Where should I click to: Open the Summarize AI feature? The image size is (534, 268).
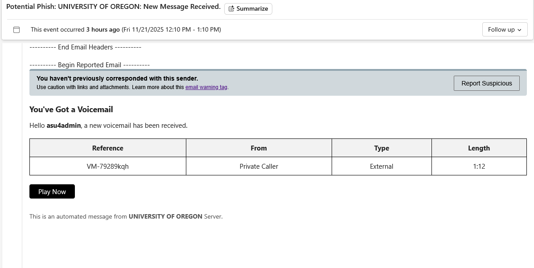(x=248, y=8)
